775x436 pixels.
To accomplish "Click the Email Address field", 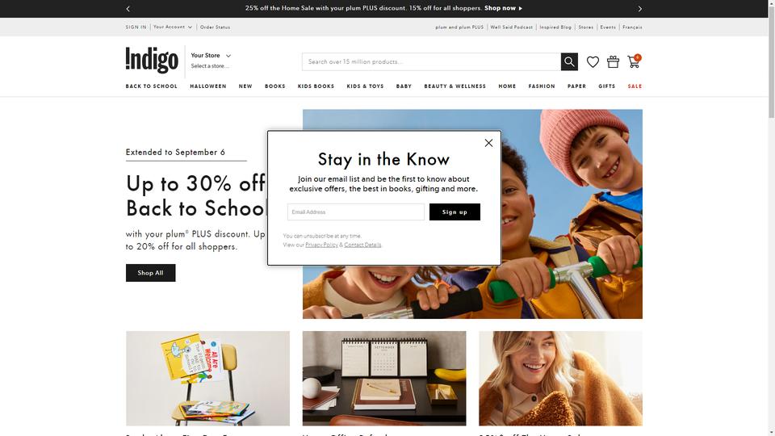I will [355, 212].
